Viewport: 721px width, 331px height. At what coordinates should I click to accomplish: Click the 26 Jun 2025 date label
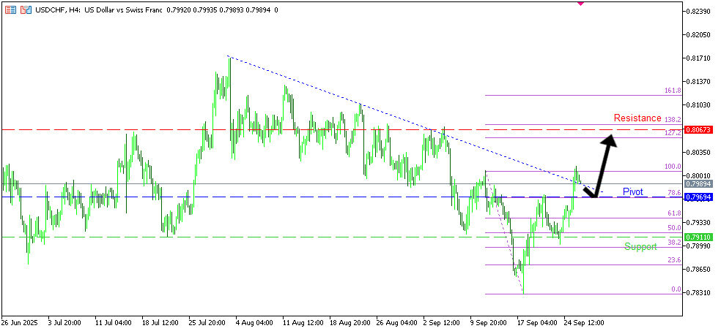[x=21, y=322]
